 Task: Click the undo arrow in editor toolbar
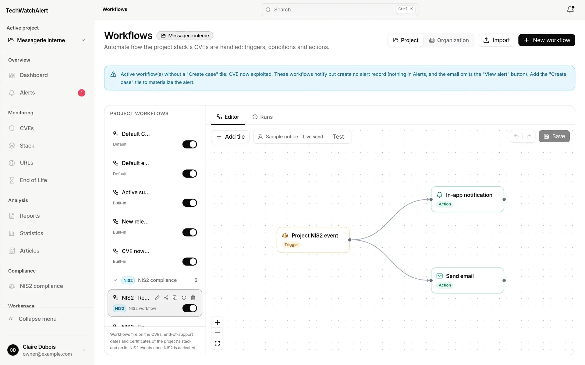516,136
